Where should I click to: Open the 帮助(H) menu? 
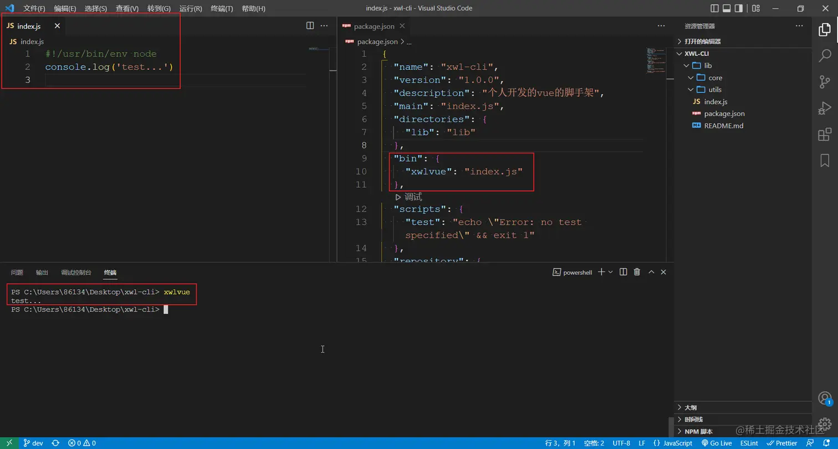(254, 9)
